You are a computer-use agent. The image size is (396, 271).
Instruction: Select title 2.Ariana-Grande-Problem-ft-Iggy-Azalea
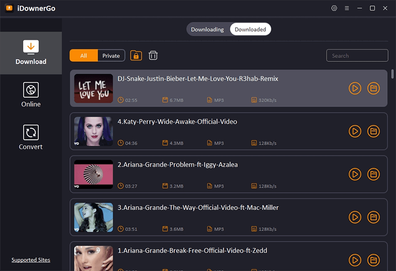click(178, 164)
